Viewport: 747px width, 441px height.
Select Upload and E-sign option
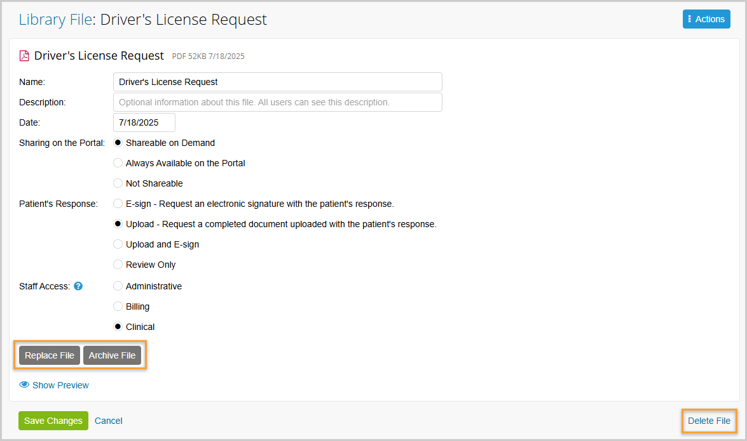click(118, 244)
